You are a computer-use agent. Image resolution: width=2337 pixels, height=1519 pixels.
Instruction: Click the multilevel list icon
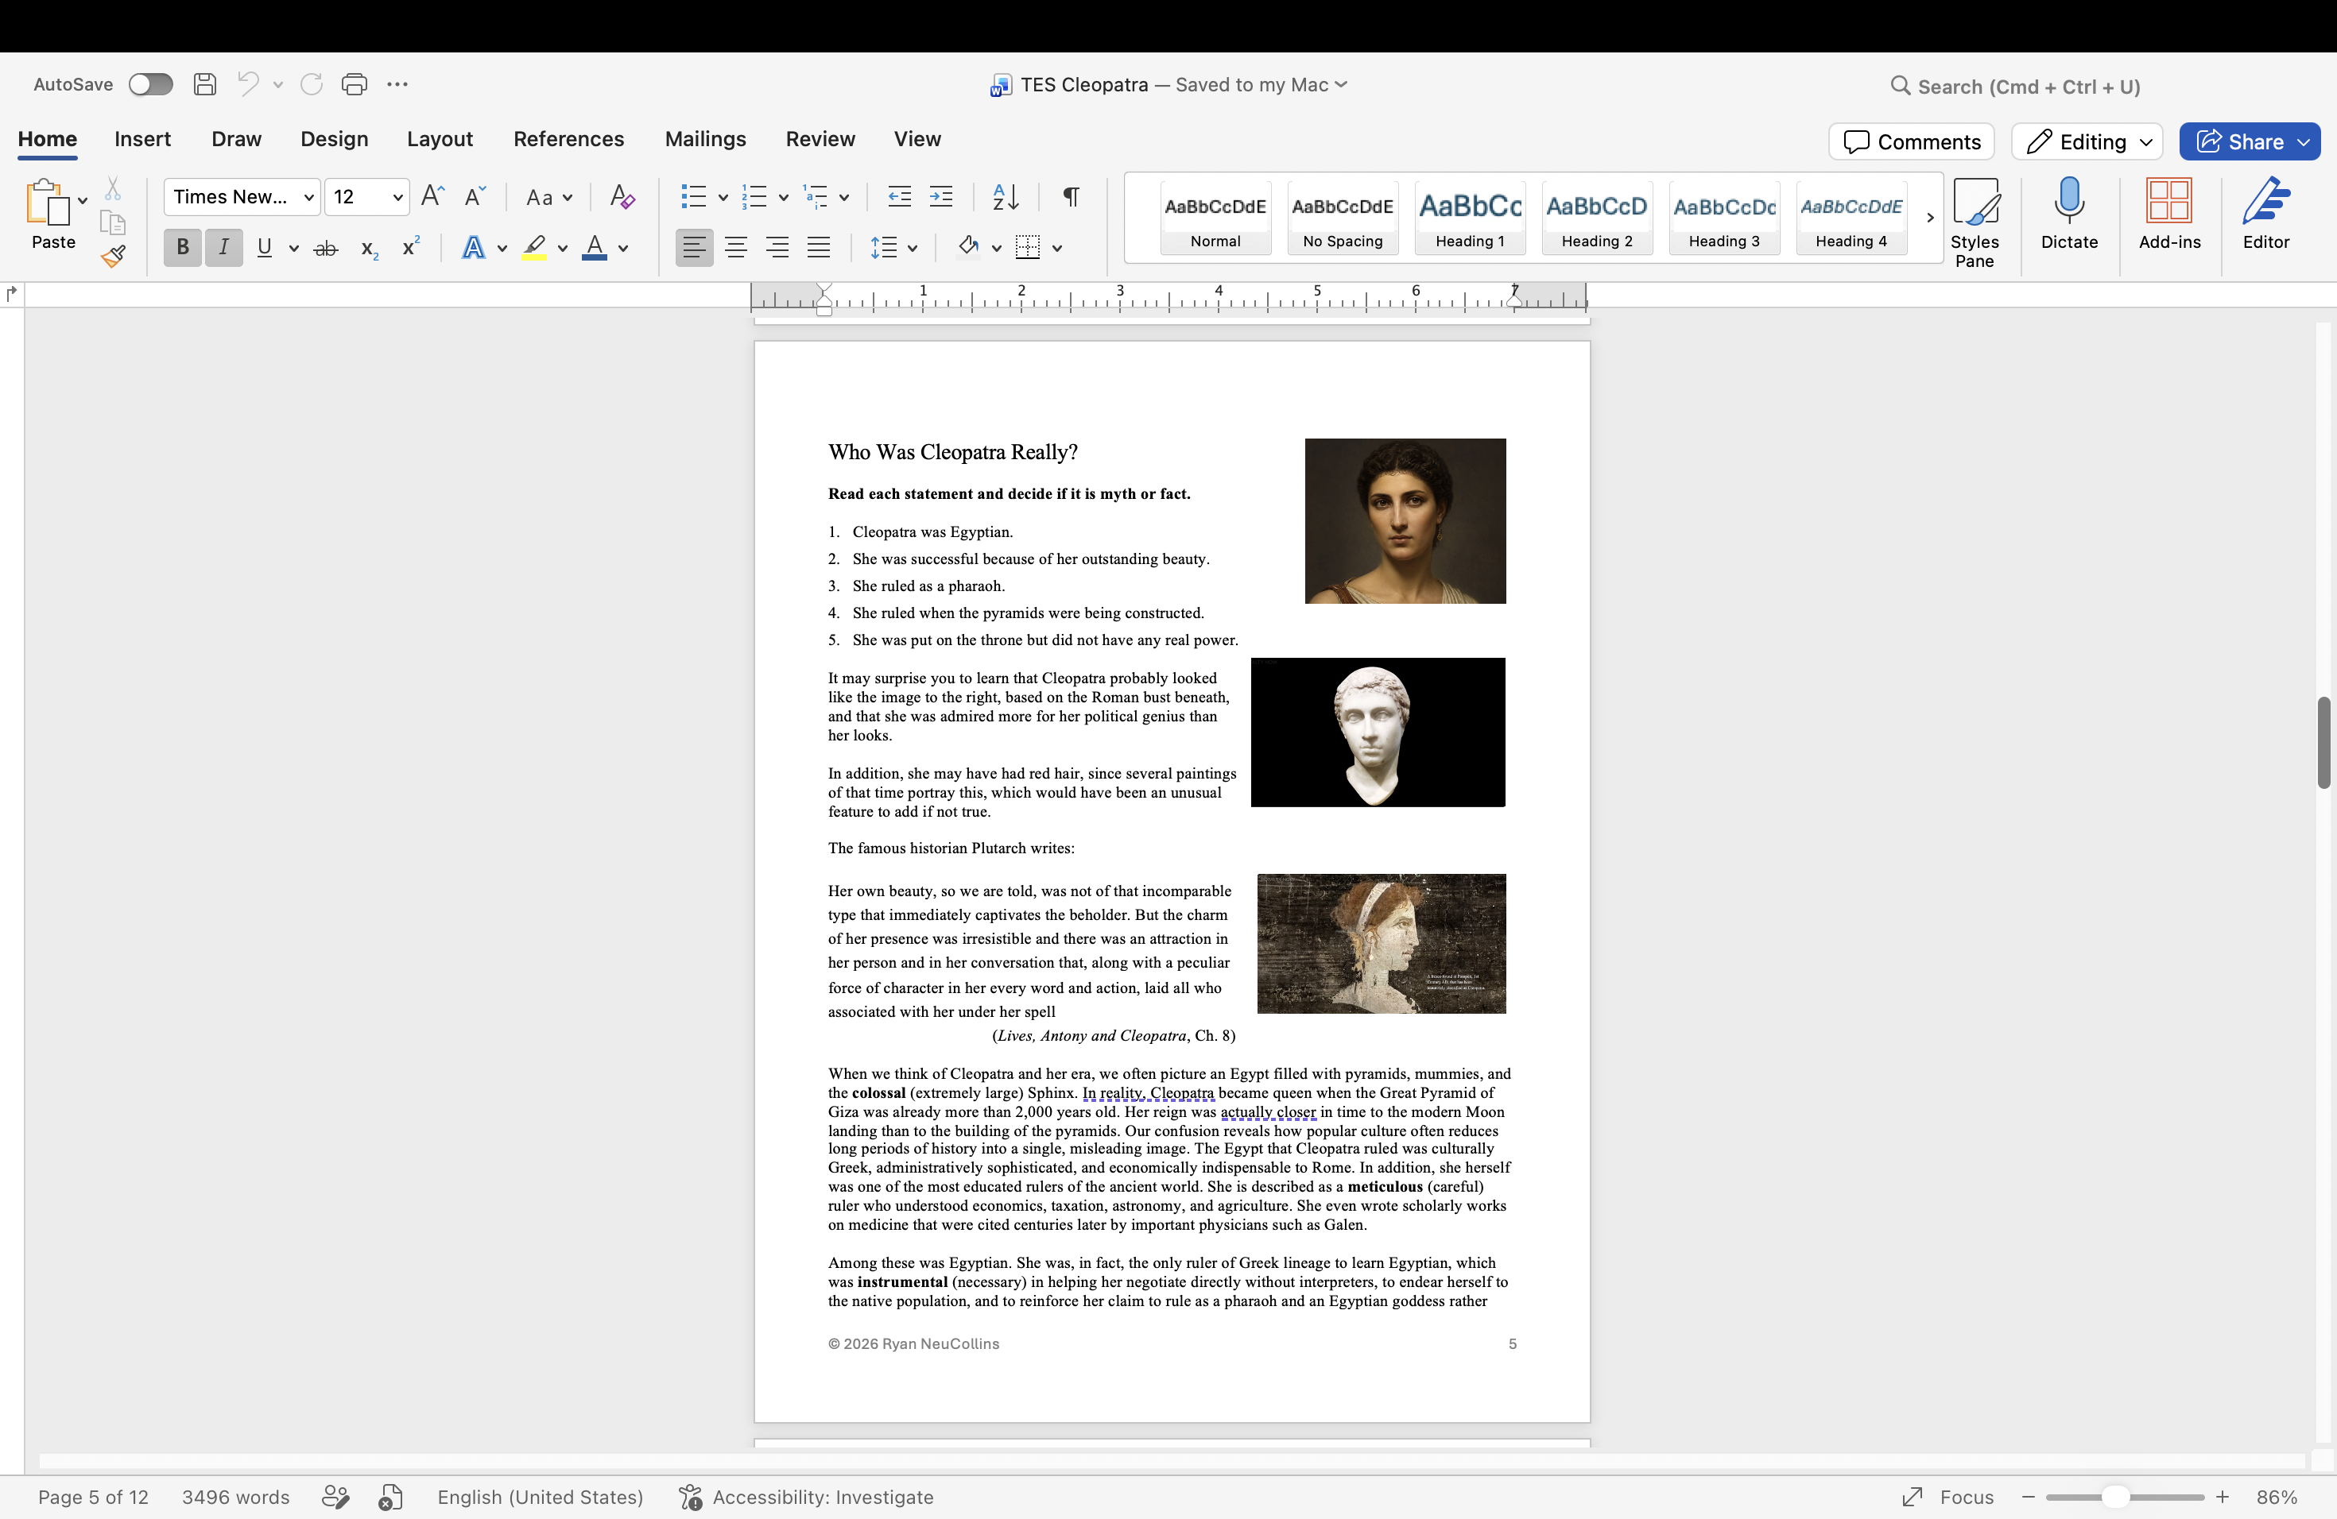[815, 197]
